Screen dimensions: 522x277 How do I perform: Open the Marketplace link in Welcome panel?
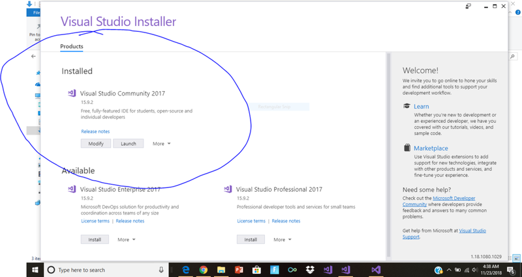click(x=431, y=148)
